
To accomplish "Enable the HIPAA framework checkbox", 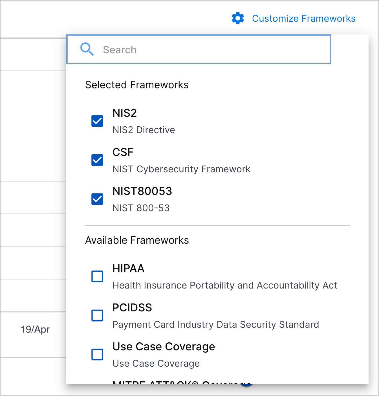I will 97,276.
